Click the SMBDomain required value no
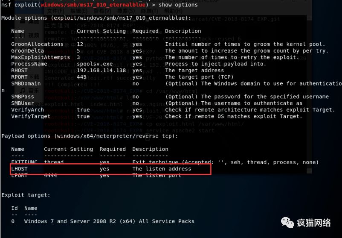The image size is (342, 238). click(x=136, y=83)
